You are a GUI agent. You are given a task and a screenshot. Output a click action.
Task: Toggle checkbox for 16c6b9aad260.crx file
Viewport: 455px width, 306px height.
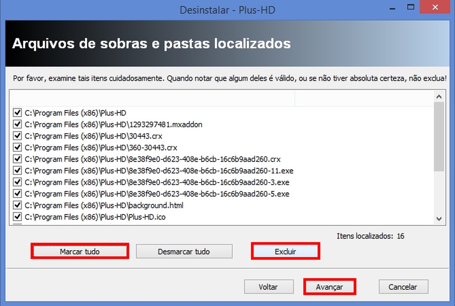(x=18, y=159)
